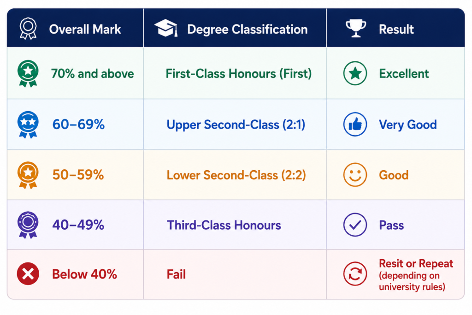Click the graduation cap header icon

[x=166, y=28]
